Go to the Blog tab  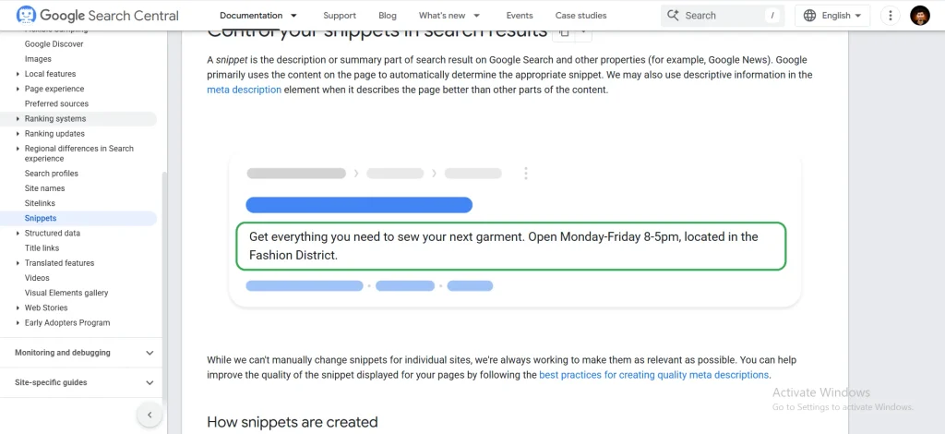388,16
